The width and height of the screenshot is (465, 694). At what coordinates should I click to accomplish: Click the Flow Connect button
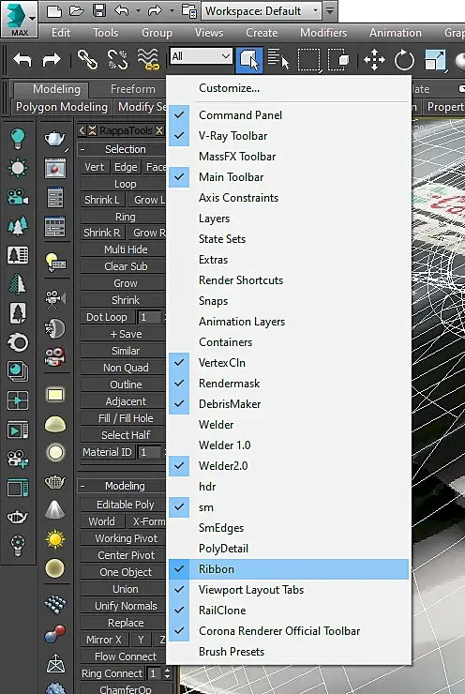[x=126, y=656]
